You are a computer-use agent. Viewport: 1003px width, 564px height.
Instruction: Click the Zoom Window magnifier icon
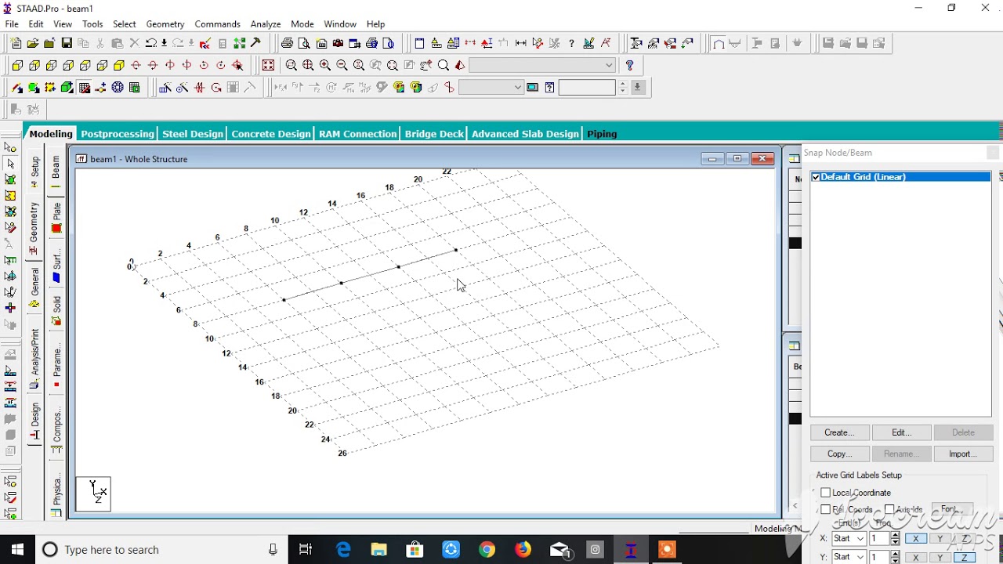291,65
